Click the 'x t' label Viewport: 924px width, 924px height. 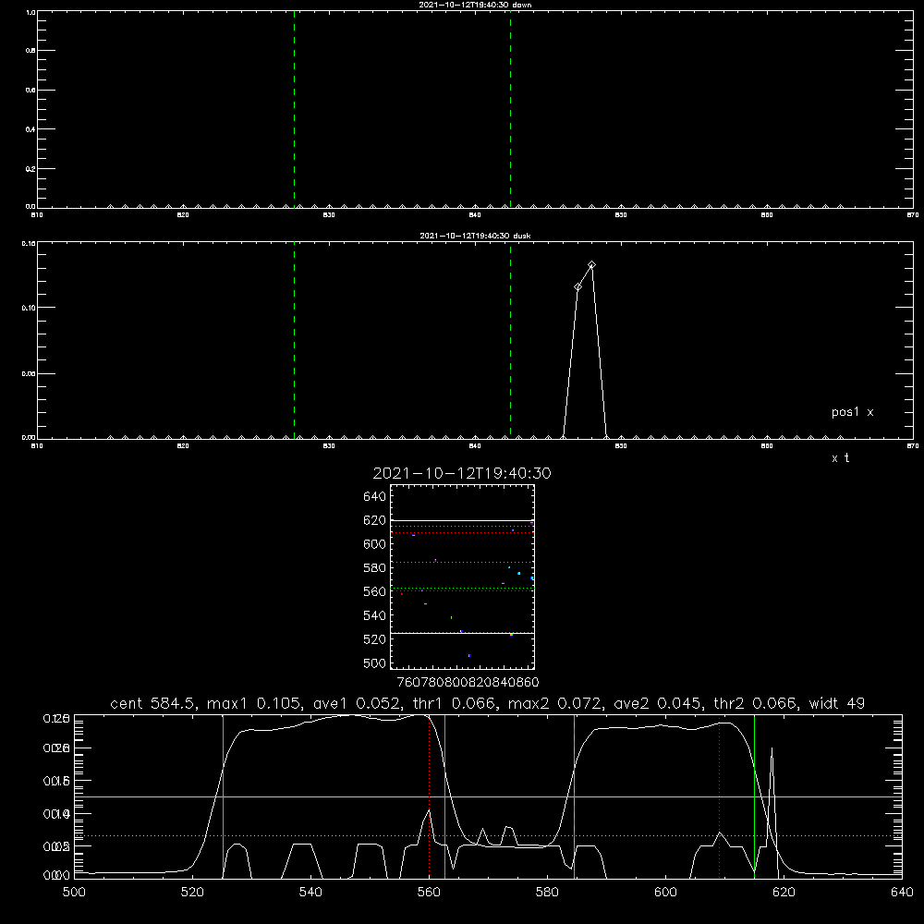(x=840, y=458)
